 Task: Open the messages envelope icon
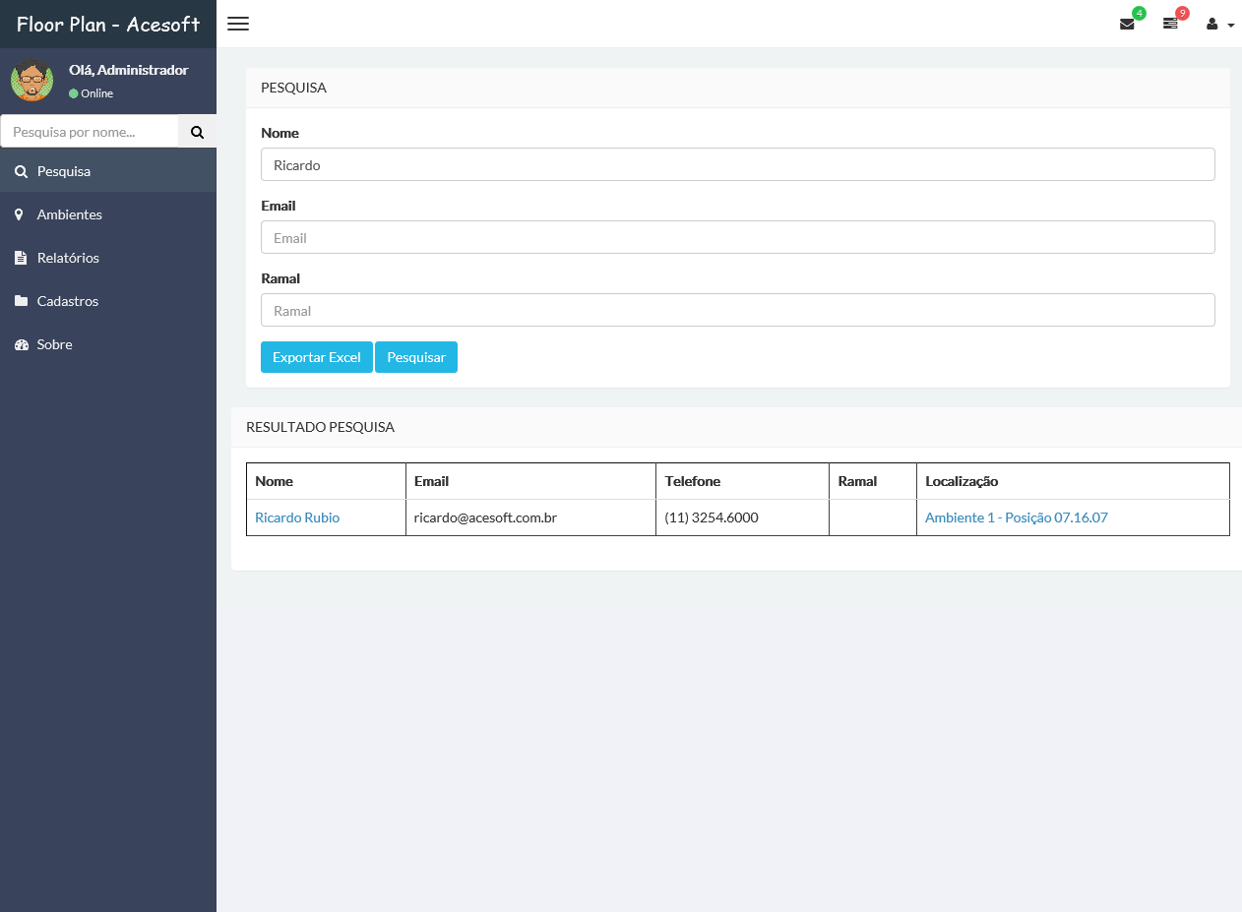(x=1128, y=24)
